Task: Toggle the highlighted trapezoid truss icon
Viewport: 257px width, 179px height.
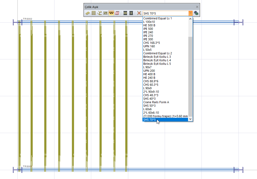Action: [x=111, y=13]
